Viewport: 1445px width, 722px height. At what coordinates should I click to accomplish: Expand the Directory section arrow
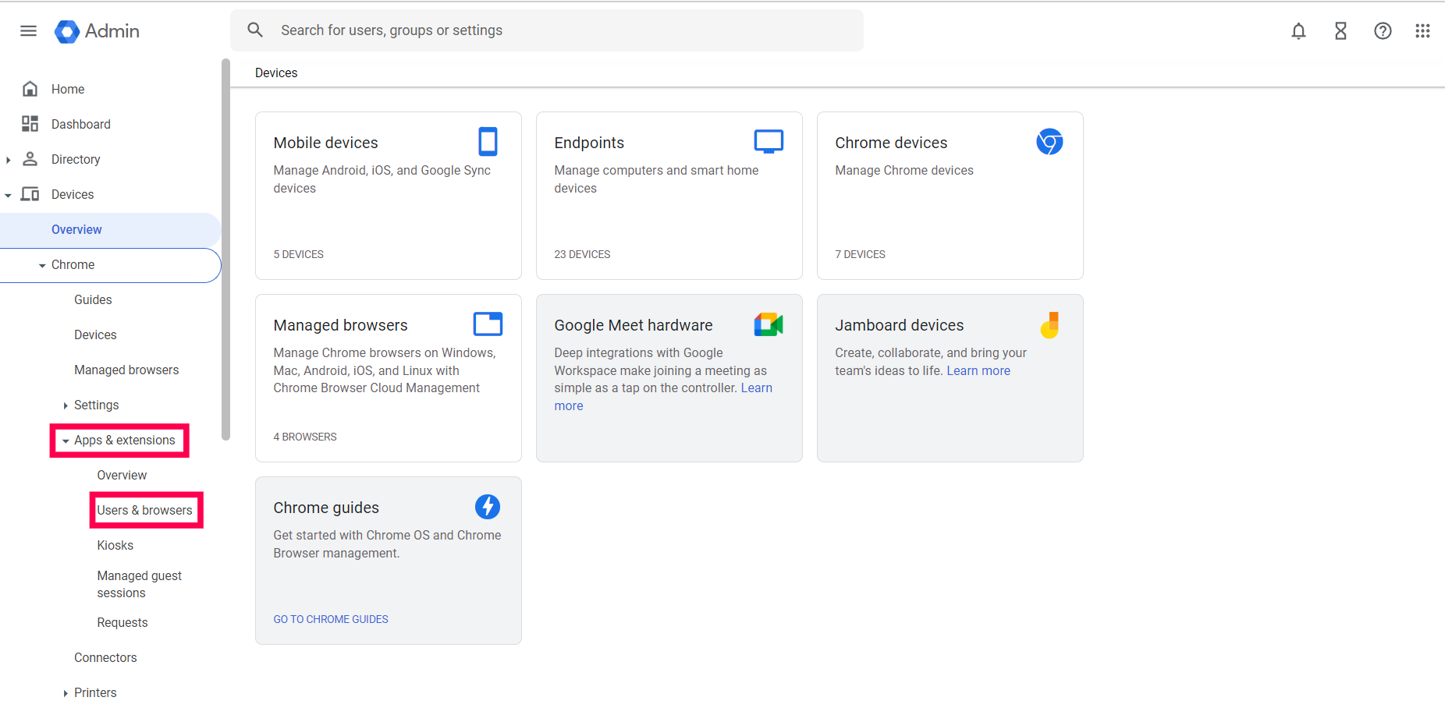pyautogui.click(x=9, y=160)
